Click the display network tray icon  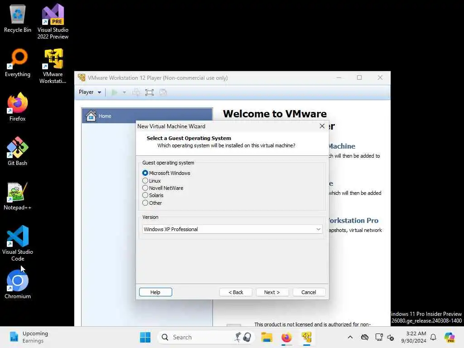tap(379, 337)
